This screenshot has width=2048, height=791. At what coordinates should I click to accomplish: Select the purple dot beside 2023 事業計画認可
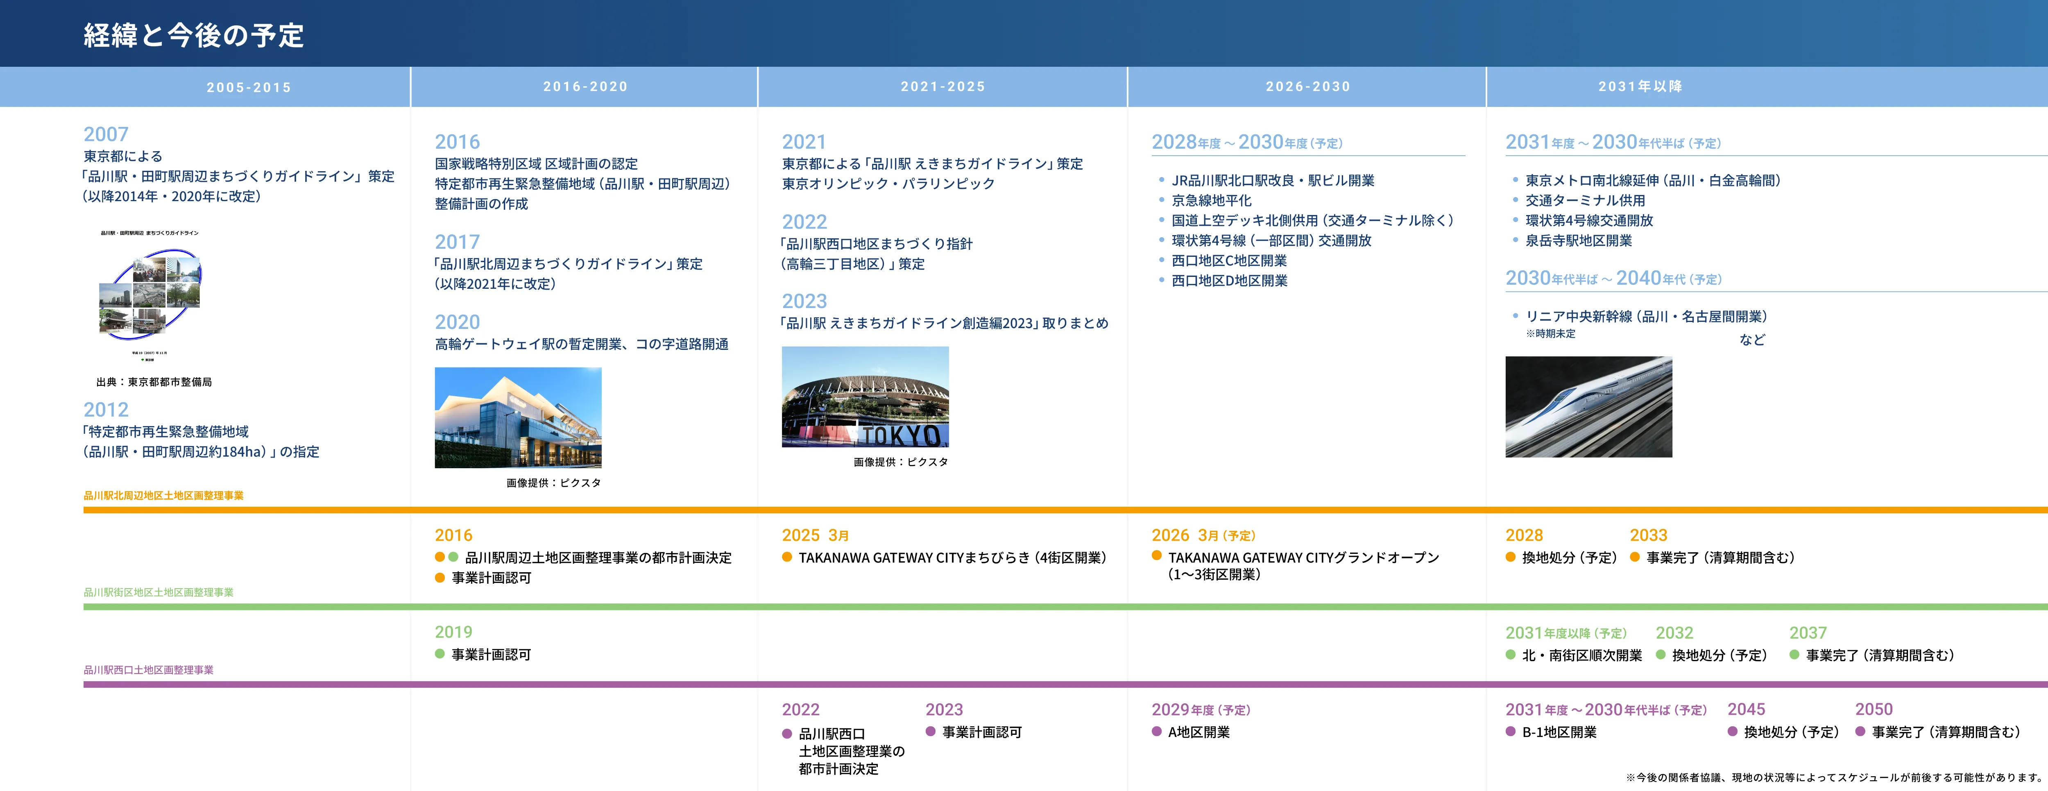pyautogui.click(x=930, y=732)
